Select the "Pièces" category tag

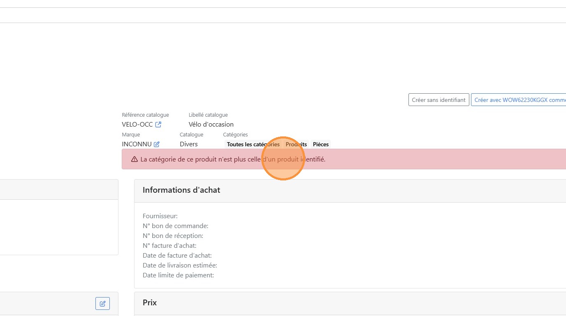click(320, 144)
